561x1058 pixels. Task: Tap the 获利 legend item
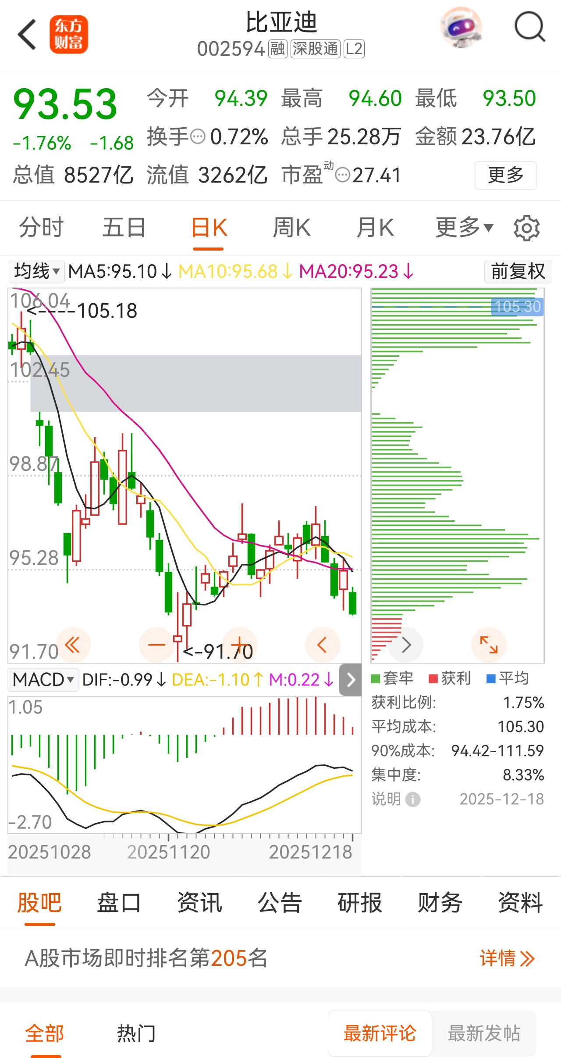click(x=450, y=678)
